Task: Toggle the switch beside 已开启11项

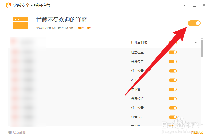Action: 173,42
